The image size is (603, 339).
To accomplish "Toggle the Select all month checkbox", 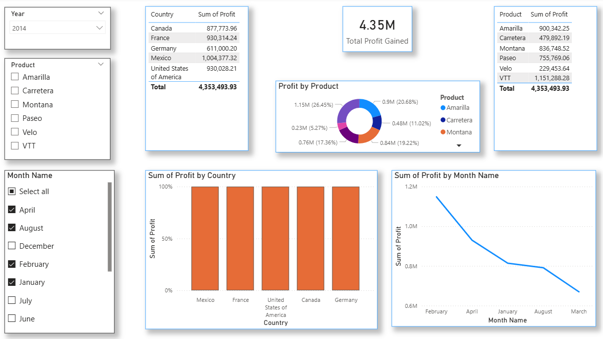I will click(x=12, y=192).
